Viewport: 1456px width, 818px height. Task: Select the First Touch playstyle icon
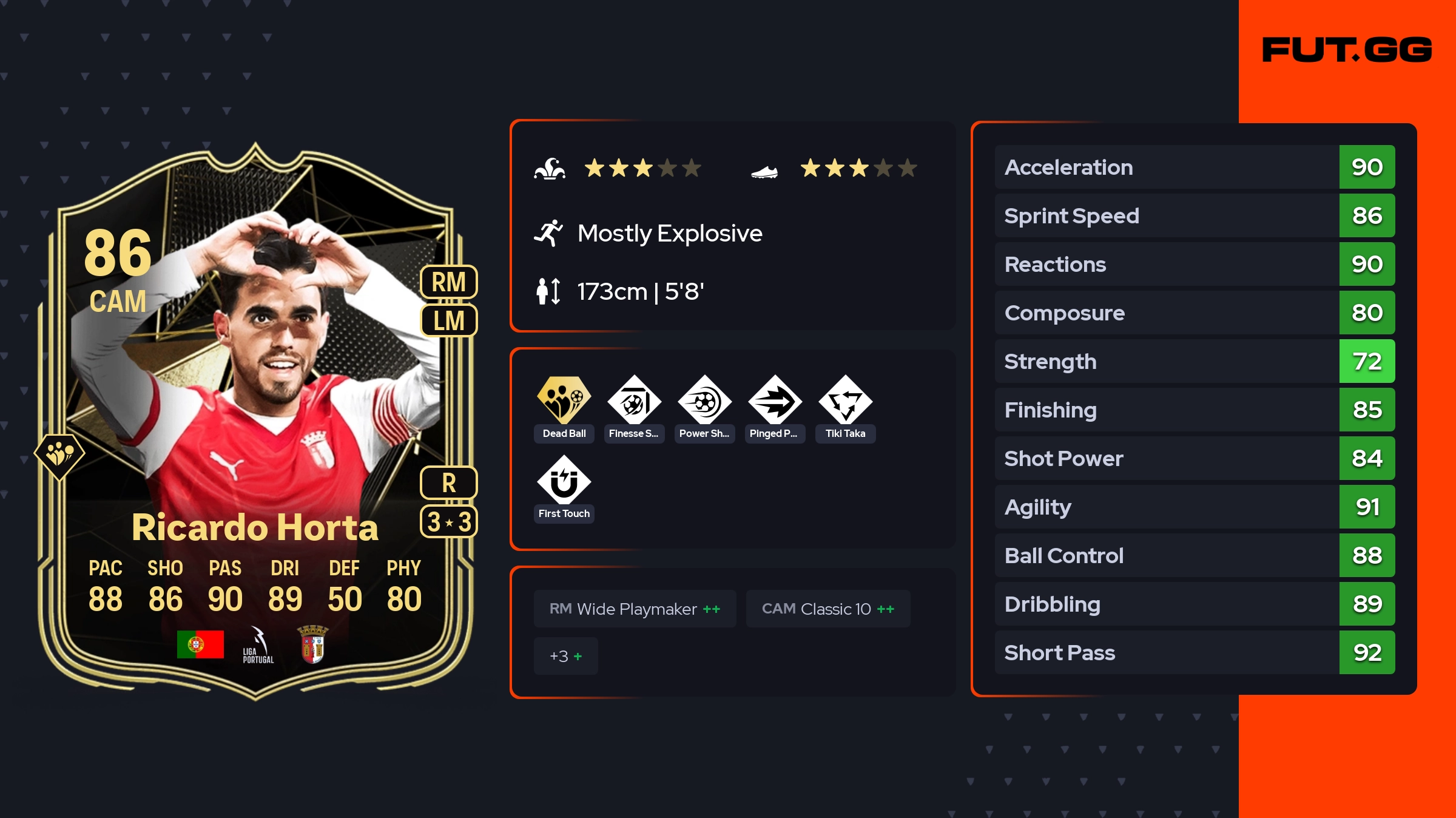coord(564,481)
